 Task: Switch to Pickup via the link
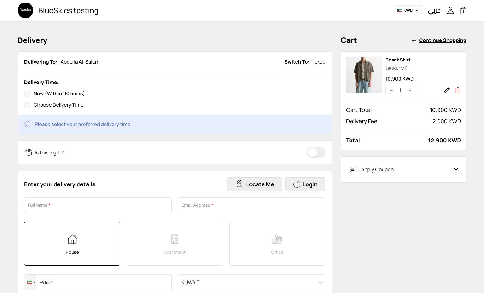[x=318, y=62]
